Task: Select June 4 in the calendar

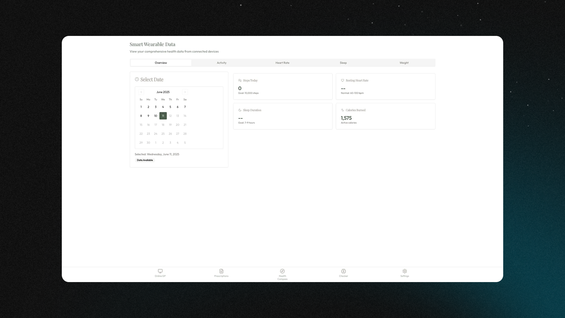Action: click(163, 107)
